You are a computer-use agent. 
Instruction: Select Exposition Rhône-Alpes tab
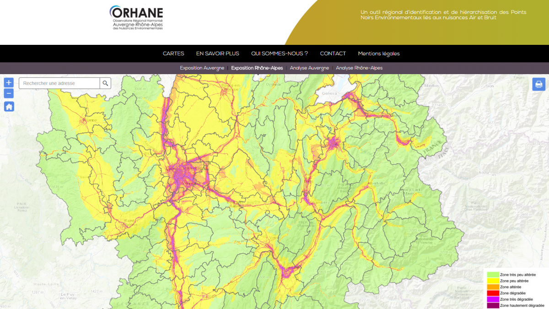tap(257, 68)
